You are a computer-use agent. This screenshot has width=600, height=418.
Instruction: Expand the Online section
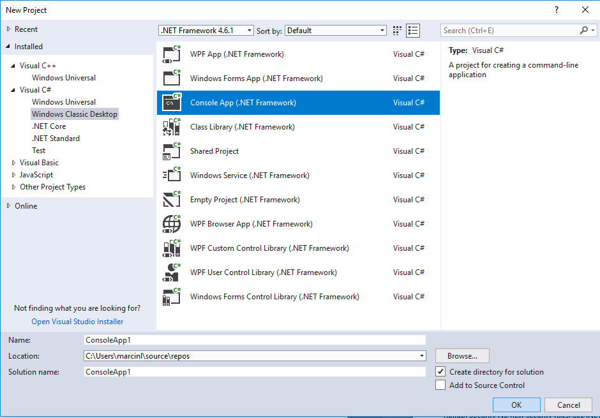(8, 205)
